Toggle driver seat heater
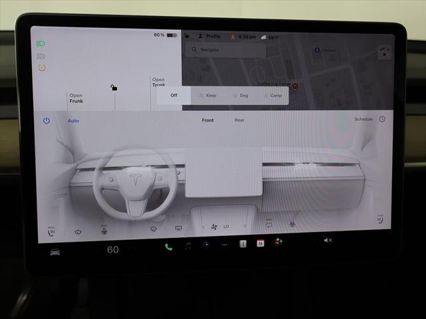This screenshot has height=319, width=426. 51,231
